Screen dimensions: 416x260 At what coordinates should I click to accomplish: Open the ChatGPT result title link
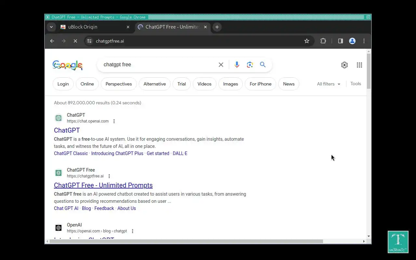coord(67,130)
